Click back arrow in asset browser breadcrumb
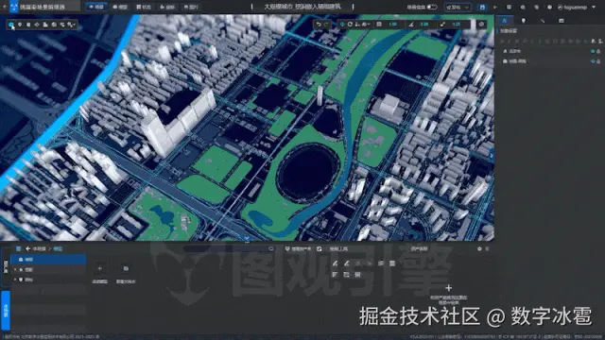This screenshot has width=605, height=340. [x=27, y=249]
